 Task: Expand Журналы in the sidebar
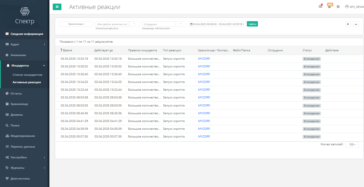(x=24, y=168)
